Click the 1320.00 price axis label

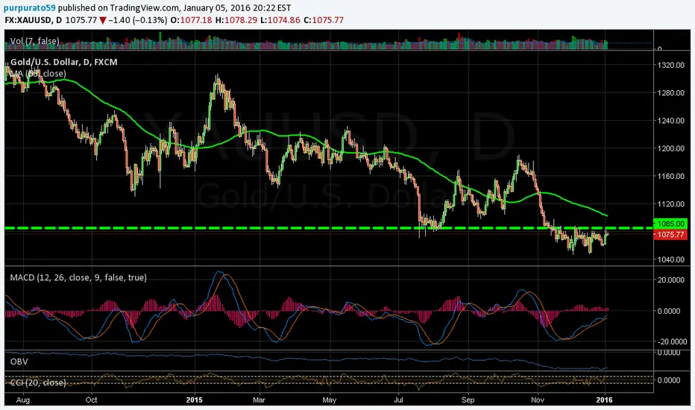[x=671, y=65]
